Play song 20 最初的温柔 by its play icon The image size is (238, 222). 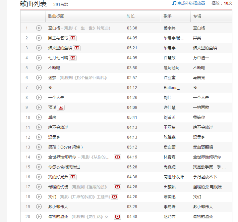click(39, 217)
